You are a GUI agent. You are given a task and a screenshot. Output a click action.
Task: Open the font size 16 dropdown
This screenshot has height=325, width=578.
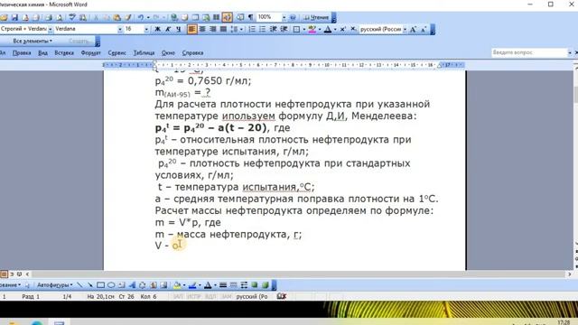pos(146,29)
